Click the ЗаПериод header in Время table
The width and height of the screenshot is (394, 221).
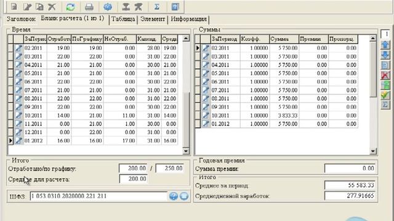(35, 39)
